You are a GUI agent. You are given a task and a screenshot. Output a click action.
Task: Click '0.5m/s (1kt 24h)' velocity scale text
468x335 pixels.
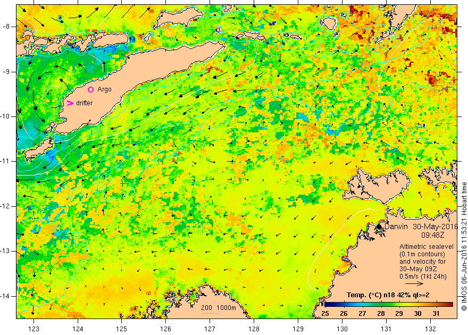tap(423, 277)
